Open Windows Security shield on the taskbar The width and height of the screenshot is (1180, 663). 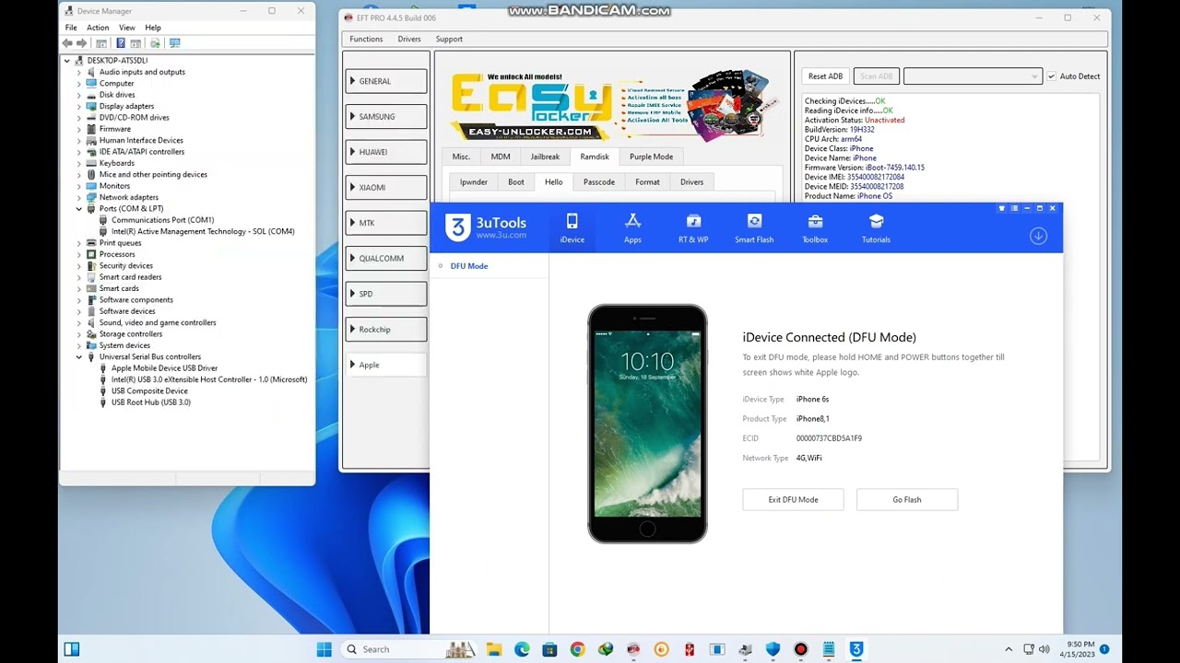(x=773, y=649)
